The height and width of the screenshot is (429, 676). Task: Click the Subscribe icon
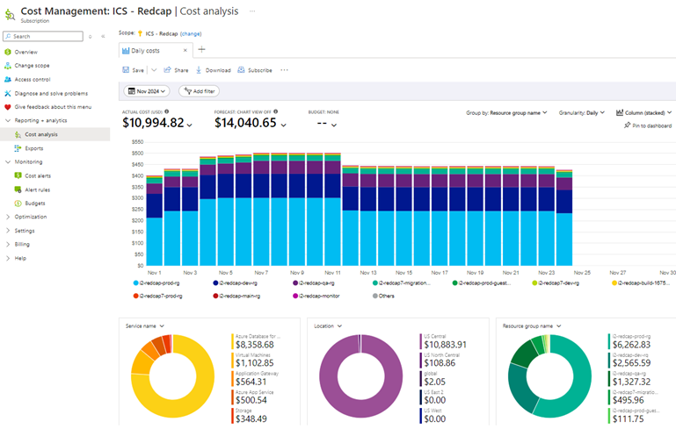pos(242,69)
